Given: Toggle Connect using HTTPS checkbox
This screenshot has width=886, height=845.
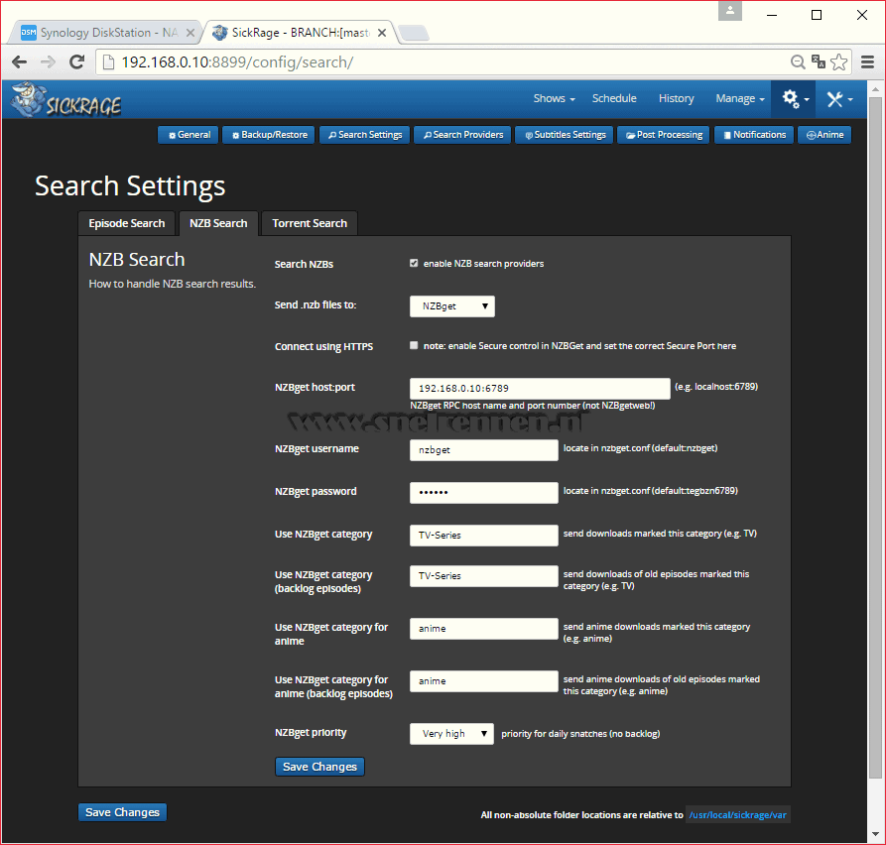Looking at the screenshot, I should [x=414, y=346].
